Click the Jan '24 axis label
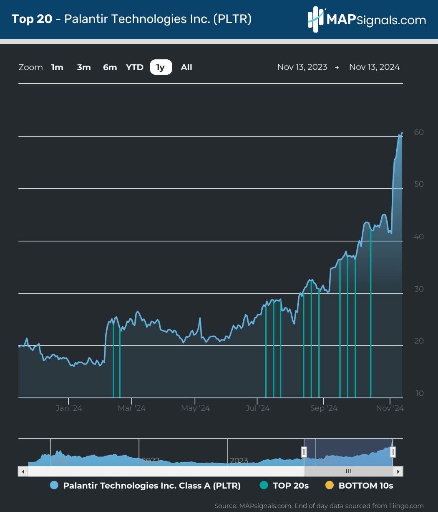Image resolution: width=438 pixels, height=512 pixels. pos(69,408)
